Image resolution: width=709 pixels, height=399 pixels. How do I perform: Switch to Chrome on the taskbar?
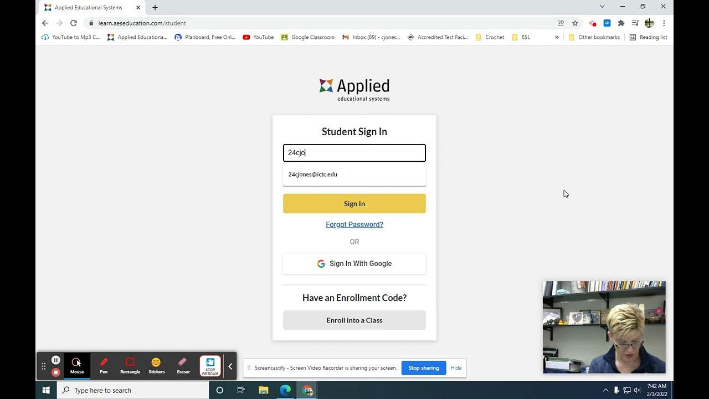pyautogui.click(x=307, y=390)
